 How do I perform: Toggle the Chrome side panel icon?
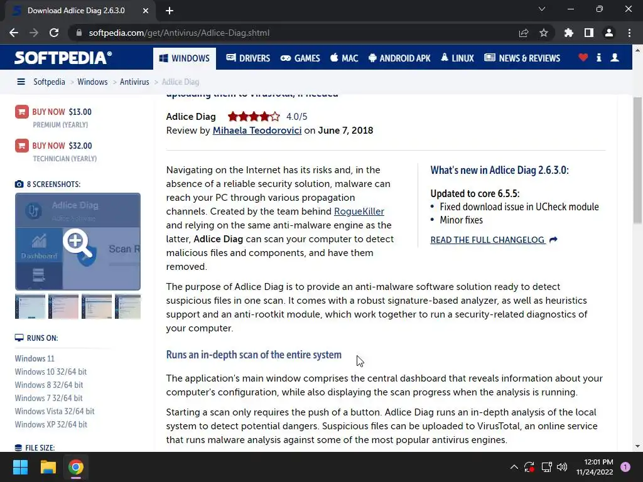(x=589, y=33)
